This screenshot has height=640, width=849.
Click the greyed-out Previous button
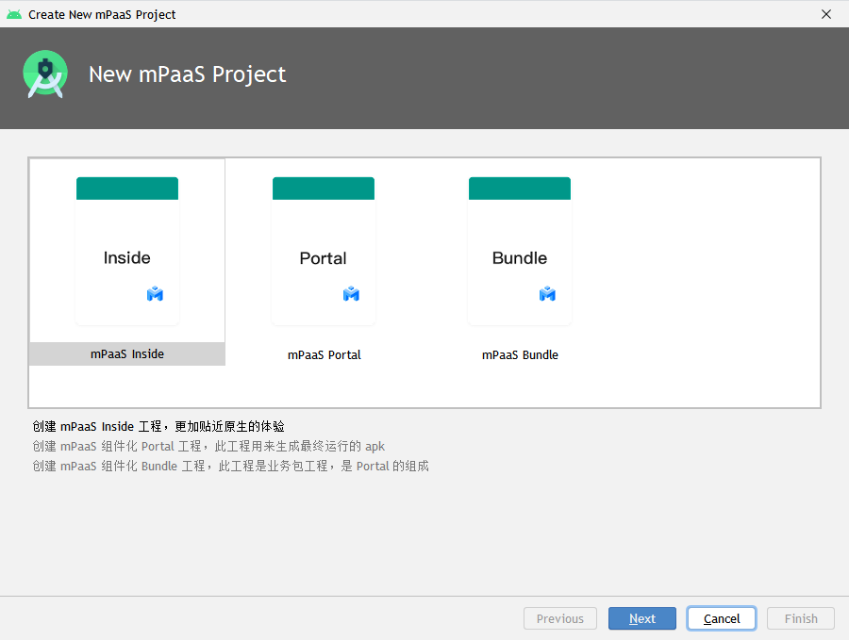coord(560,618)
